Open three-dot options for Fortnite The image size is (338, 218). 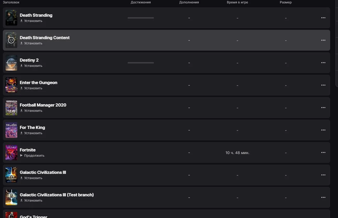[323, 152]
